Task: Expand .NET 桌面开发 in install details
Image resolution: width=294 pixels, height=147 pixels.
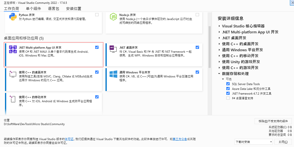Action: [x=219, y=38]
